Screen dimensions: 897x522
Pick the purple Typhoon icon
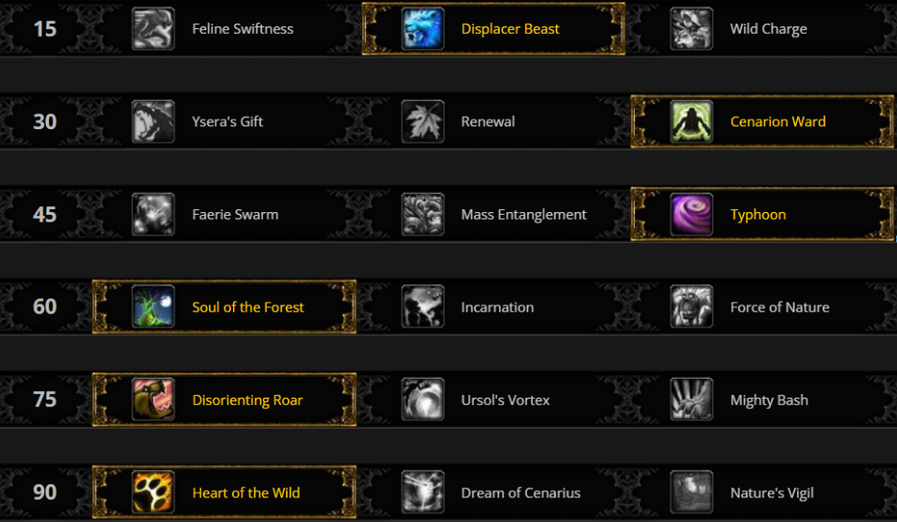pyautogui.click(x=691, y=215)
